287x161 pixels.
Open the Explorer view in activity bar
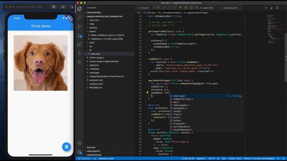click(x=79, y=9)
